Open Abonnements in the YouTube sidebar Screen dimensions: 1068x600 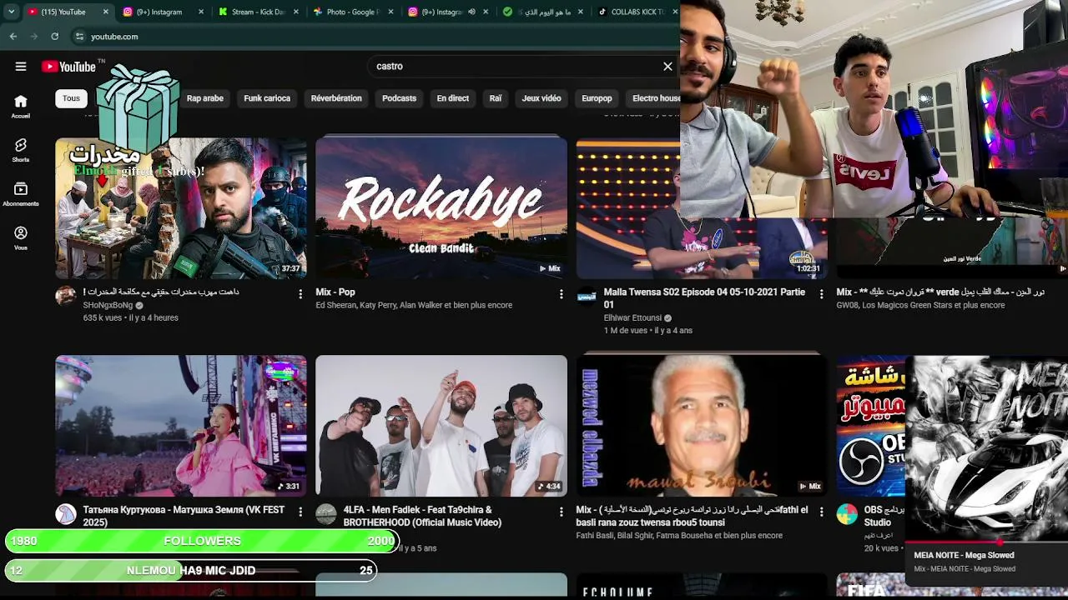(21, 194)
